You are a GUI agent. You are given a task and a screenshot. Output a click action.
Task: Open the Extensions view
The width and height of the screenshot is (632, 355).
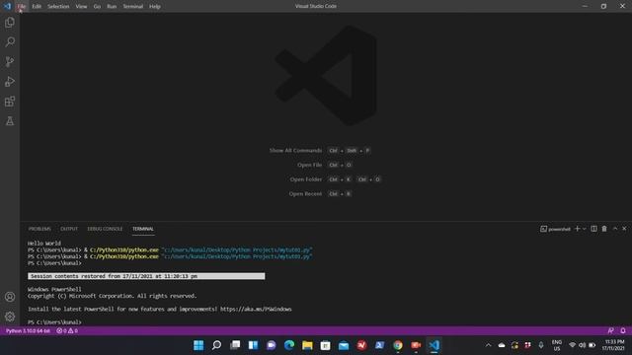10,101
